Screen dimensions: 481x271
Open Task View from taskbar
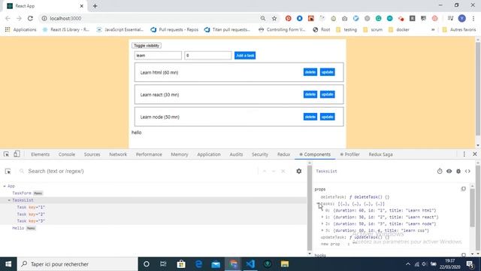[x=163, y=264]
